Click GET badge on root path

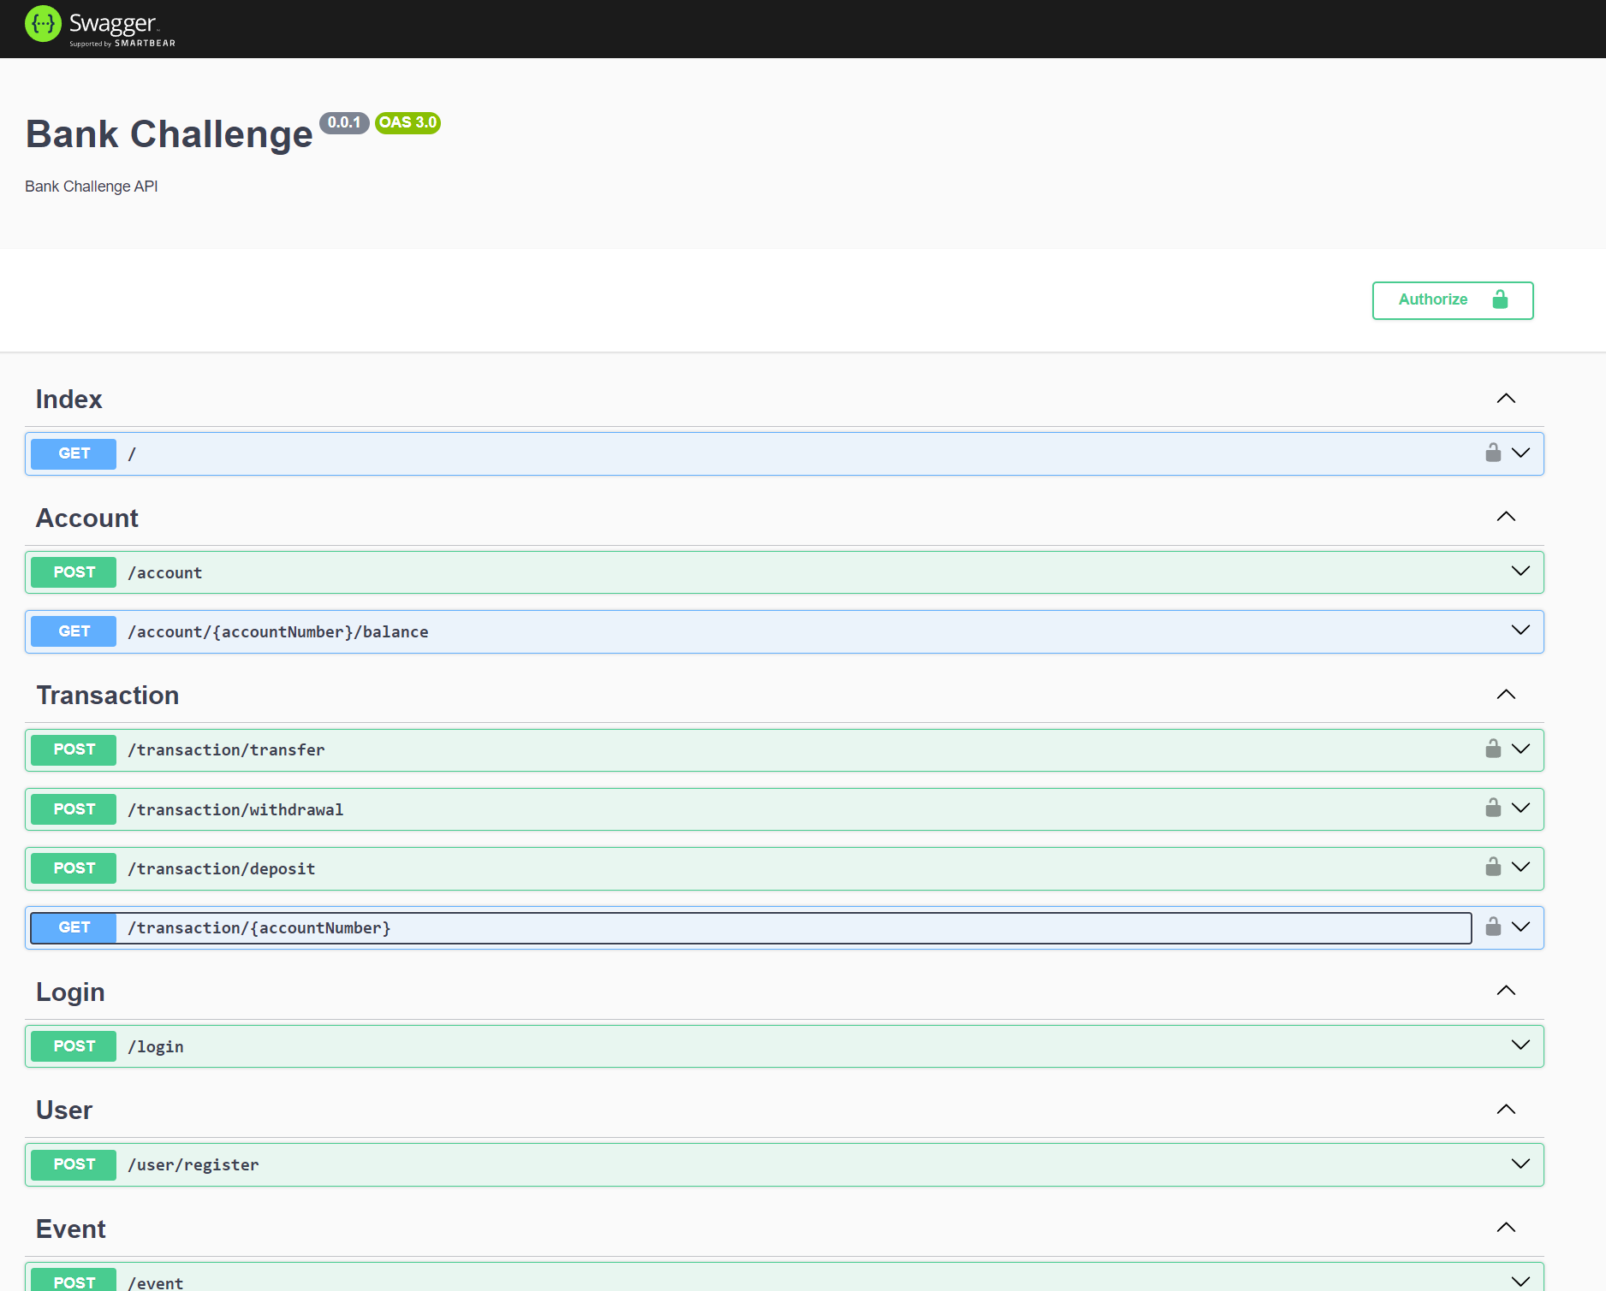tap(74, 453)
